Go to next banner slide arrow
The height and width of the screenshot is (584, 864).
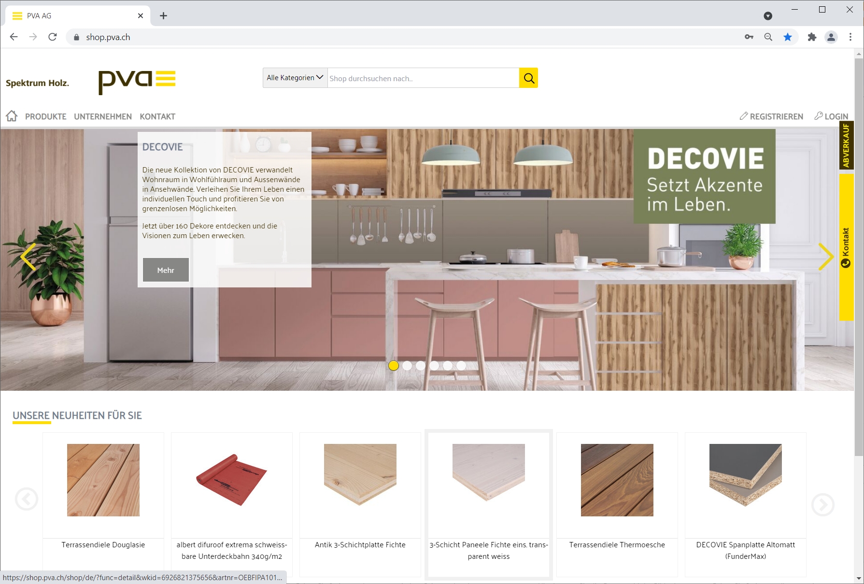click(x=826, y=256)
